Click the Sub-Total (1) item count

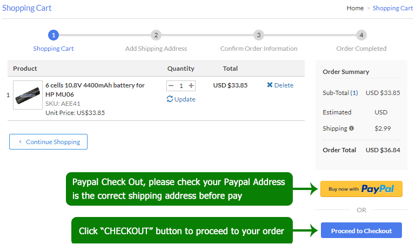pyautogui.click(x=354, y=93)
